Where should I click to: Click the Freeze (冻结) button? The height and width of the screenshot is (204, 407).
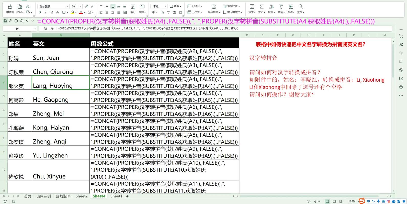coord(291,9)
